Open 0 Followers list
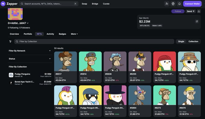Screen dimensions: 205x119 (25, 28)
